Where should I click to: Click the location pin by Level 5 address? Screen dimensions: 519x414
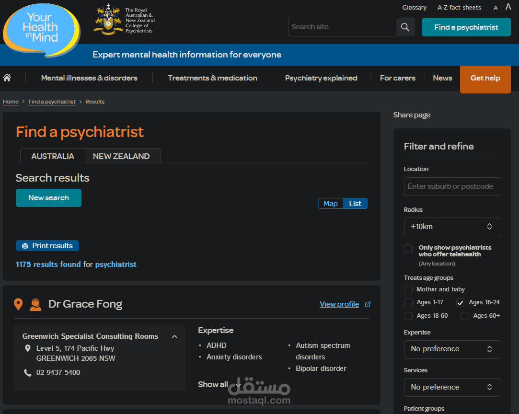click(28, 348)
